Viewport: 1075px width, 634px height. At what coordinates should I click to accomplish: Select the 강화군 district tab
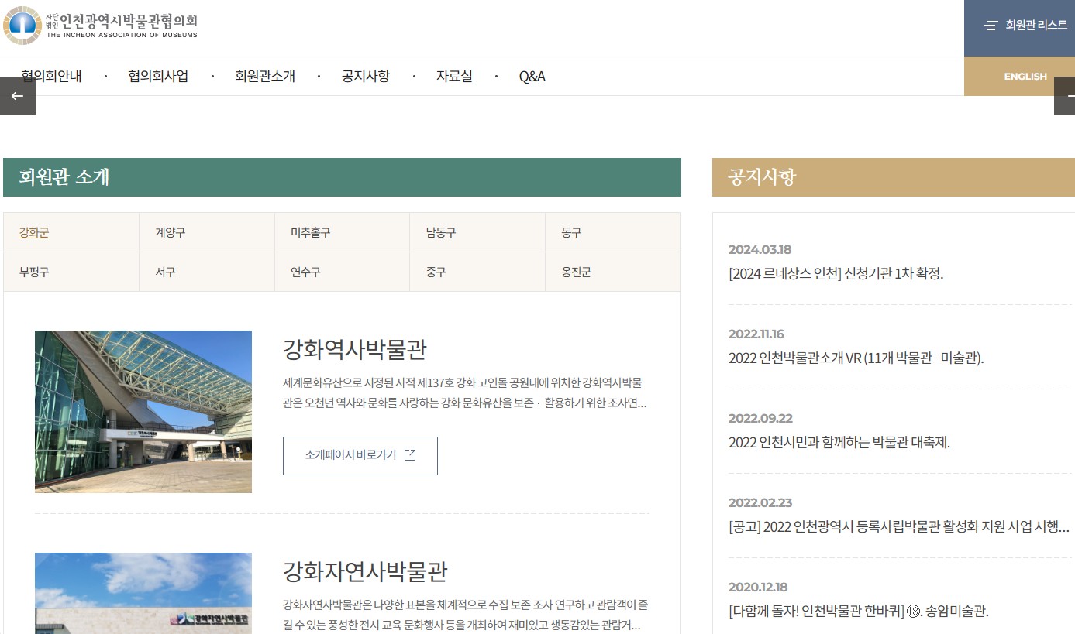71,232
